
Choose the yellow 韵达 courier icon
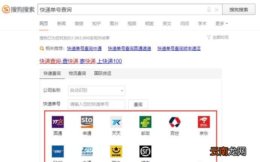click(116, 151)
